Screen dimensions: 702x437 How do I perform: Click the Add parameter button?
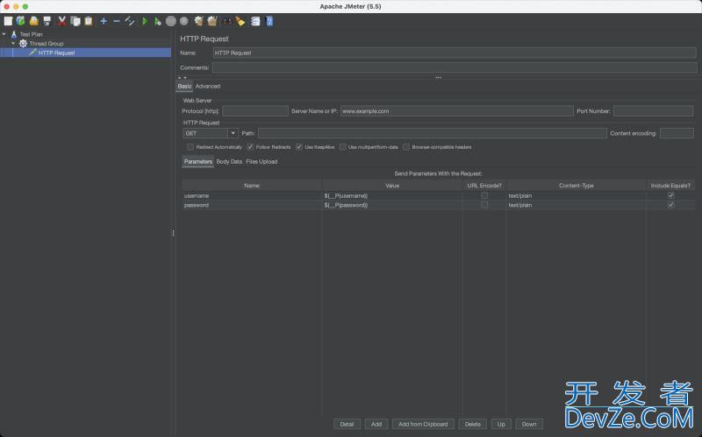[x=376, y=424]
